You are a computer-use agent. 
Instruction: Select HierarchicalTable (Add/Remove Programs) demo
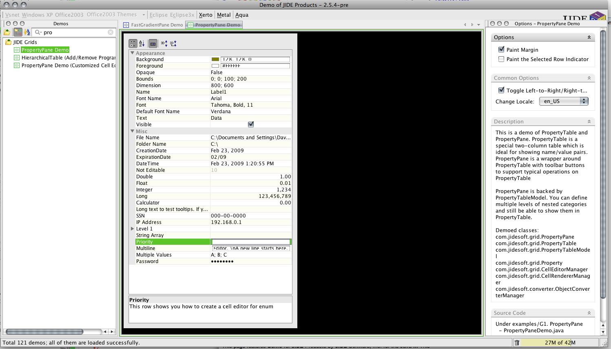(x=69, y=57)
